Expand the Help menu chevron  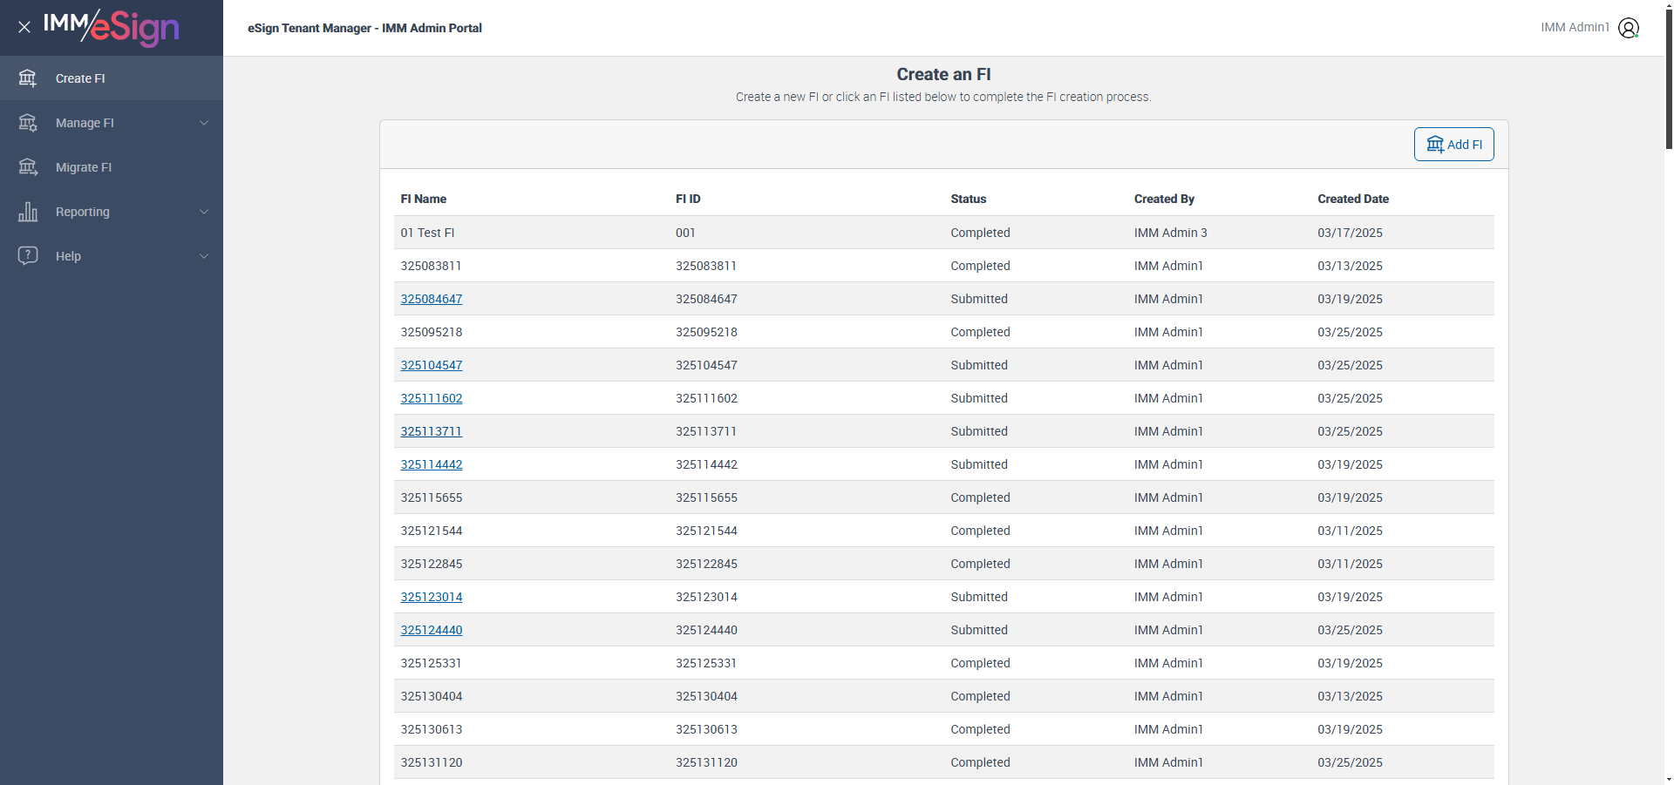pyautogui.click(x=204, y=256)
